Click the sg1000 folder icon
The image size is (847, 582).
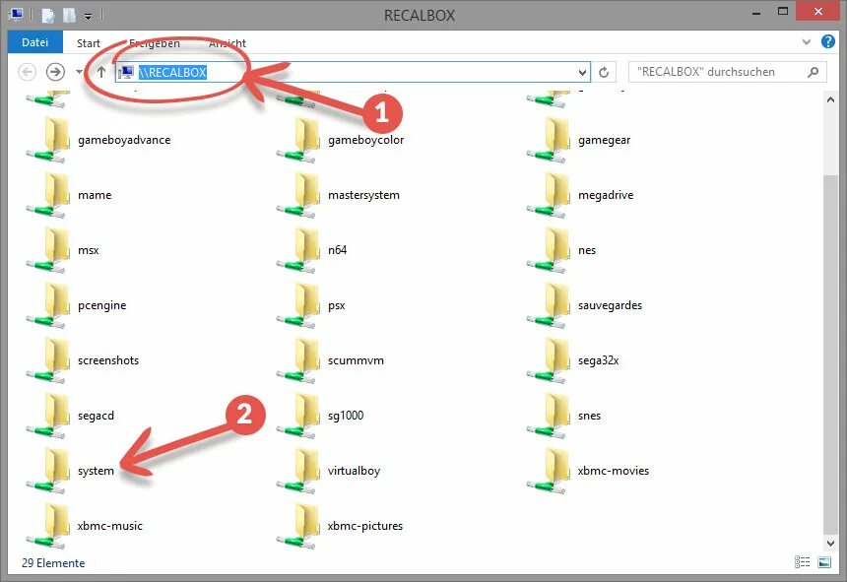298,416
